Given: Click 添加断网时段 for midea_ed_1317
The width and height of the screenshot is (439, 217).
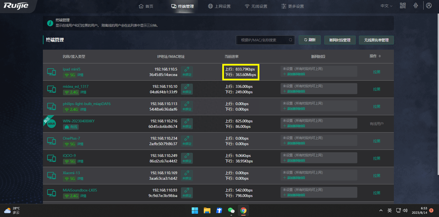Looking at the screenshot, I should (294, 91).
